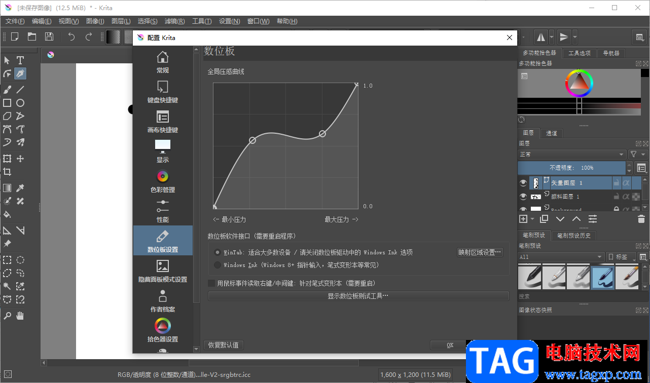Open the horizontal mirror options dropdown arrow
Screen dimensions: 650x383
coord(552,37)
